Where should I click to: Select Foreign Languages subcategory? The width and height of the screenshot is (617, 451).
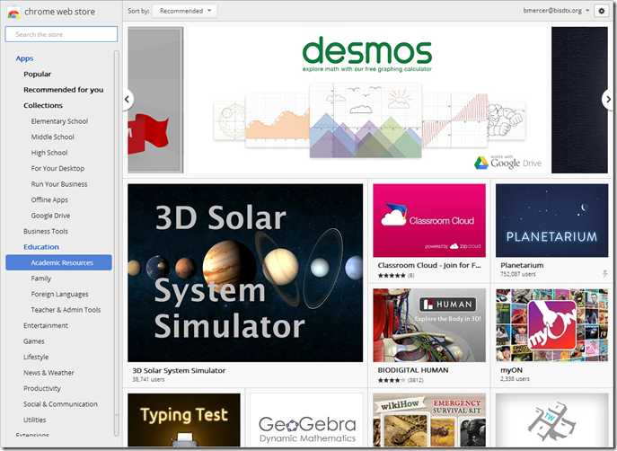pos(59,294)
